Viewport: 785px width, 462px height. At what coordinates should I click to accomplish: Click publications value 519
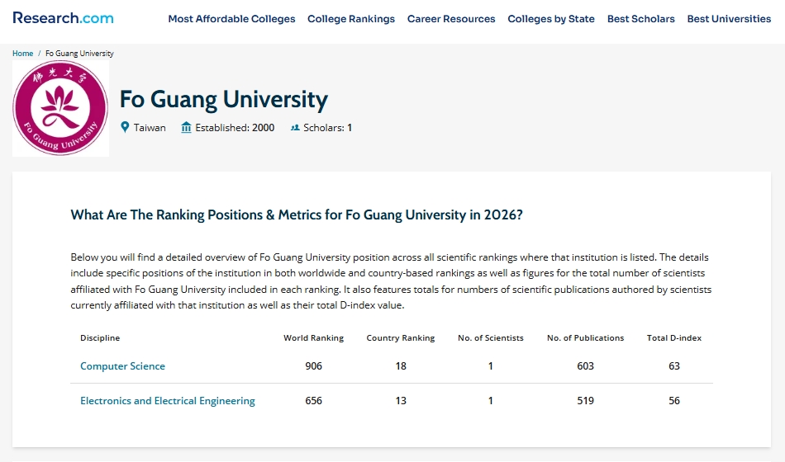pos(586,400)
